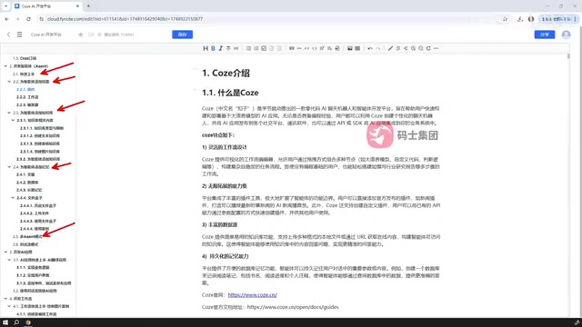582x327 pixels.
Task: Click the zoom-in magnifier icon
Action: pyautogui.click(x=413, y=48)
